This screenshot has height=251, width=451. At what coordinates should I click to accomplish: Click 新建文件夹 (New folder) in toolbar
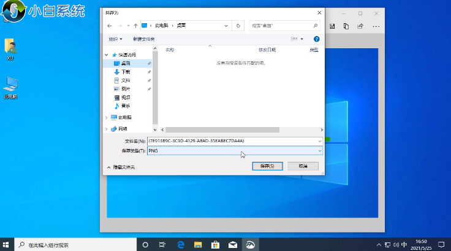[143, 38]
